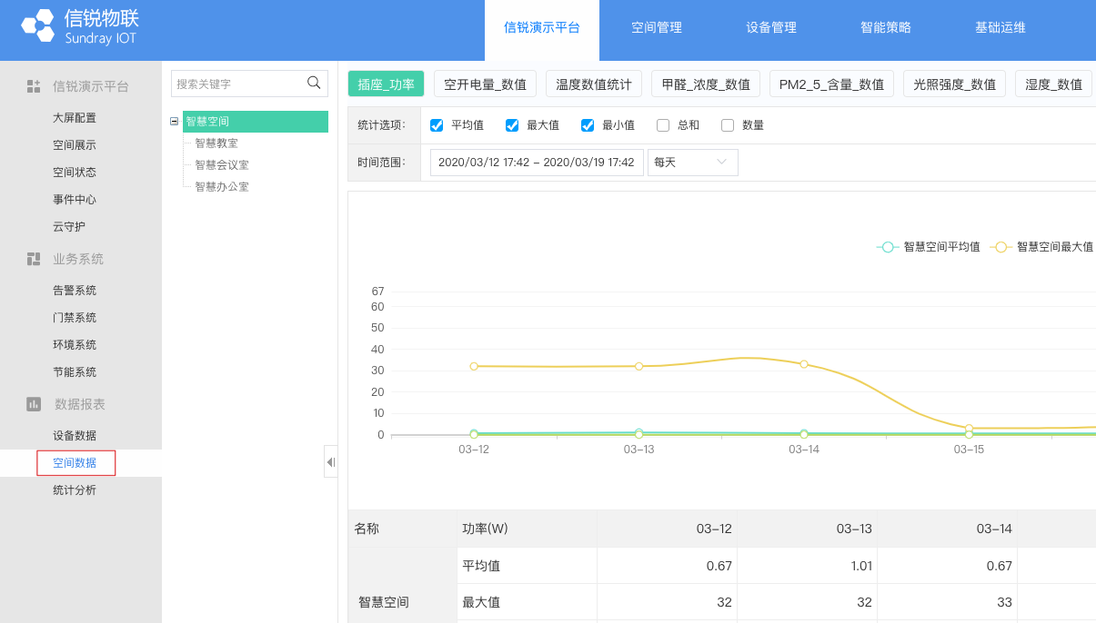Screen dimensions: 1096x623
Task: Collapse the sidebar panel with arrow handle
Action: coord(331,462)
